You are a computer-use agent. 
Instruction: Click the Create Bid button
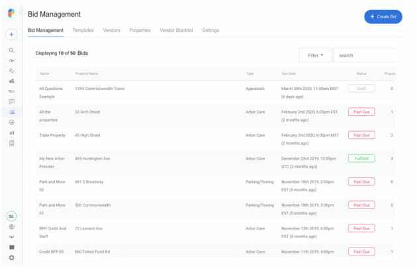(x=383, y=17)
